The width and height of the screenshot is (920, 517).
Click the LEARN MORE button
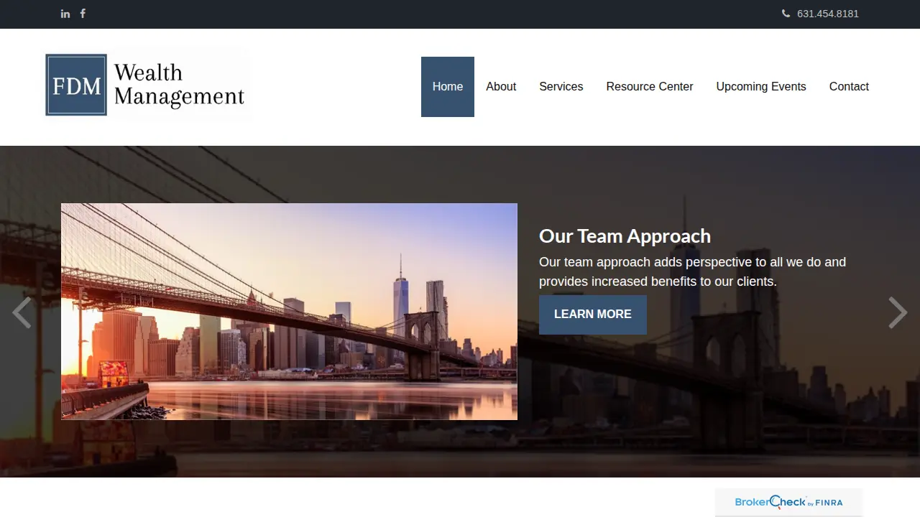pos(593,315)
